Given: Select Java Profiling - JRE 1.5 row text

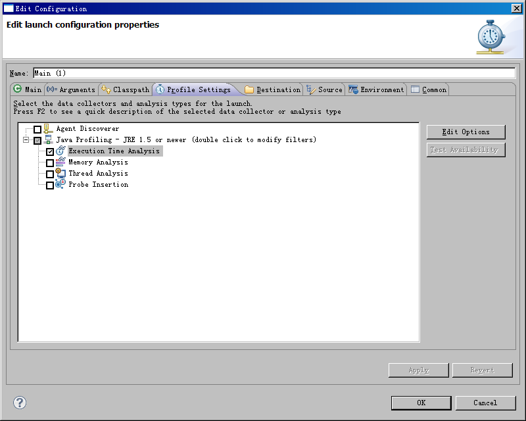Looking at the screenshot, I should (186, 139).
